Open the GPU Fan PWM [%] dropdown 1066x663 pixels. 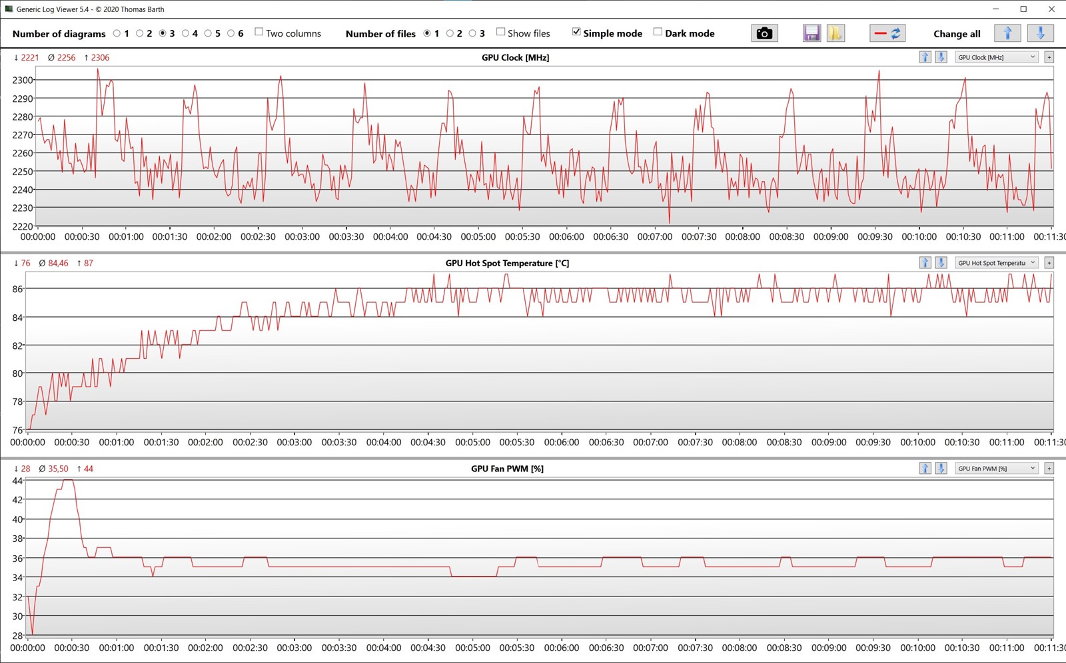click(997, 469)
